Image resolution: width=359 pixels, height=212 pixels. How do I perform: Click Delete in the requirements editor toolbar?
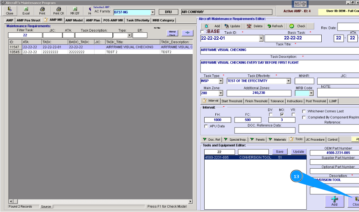click(x=254, y=26)
